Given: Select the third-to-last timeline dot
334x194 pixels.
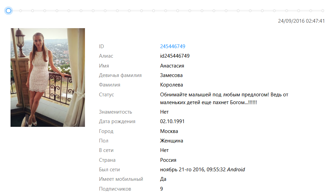Looking at the screenshot, I should [299, 11].
